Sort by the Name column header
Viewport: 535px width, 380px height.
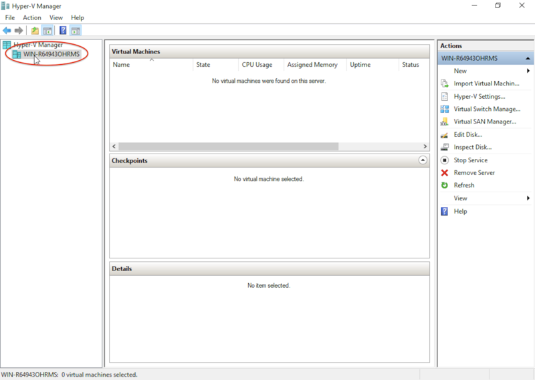(122, 65)
